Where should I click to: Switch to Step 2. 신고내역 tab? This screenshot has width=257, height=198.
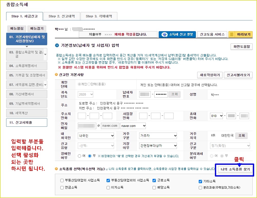[x=62, y=16]
